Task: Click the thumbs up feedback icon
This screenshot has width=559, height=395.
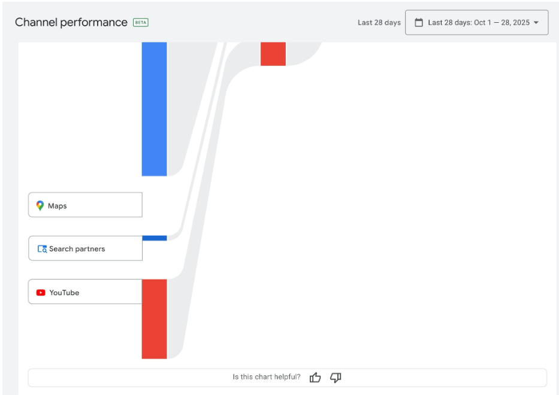Action: [315, 378]
